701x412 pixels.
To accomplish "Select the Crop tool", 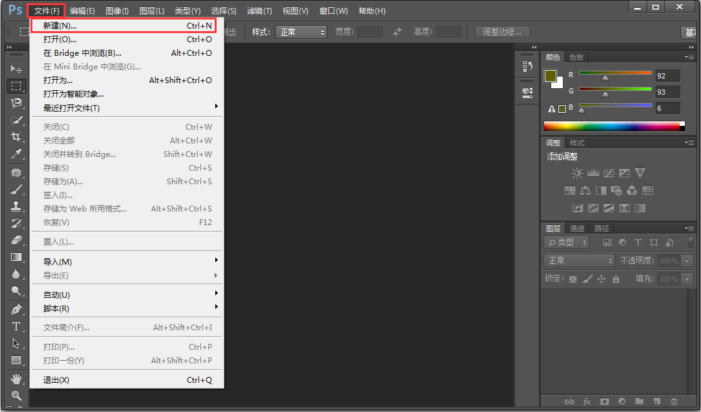I will pos(16,136).
